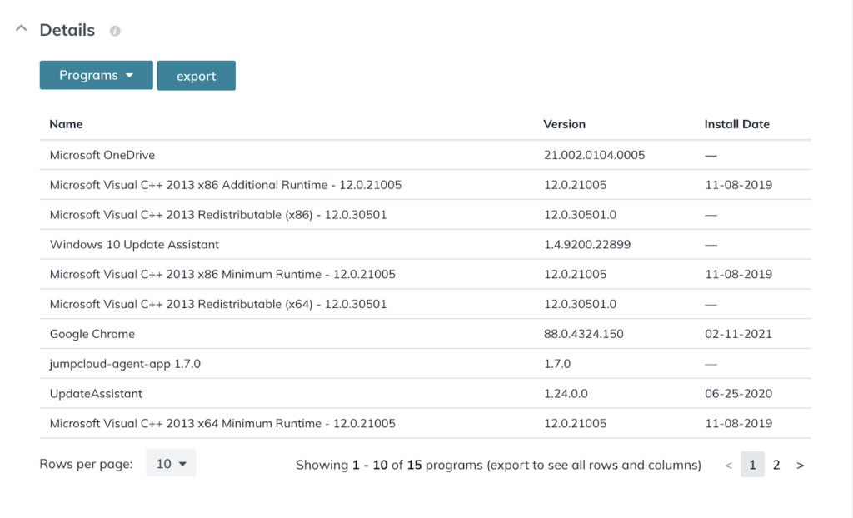Sort by the Install Date column header

736,124
